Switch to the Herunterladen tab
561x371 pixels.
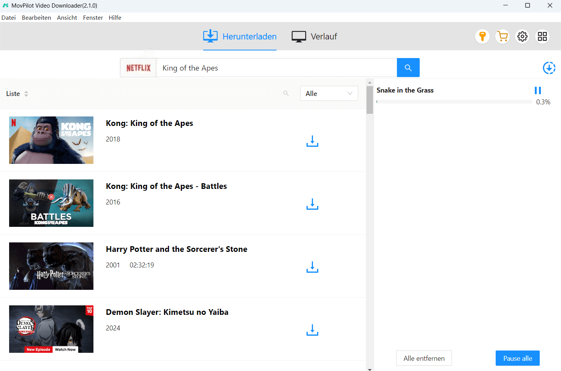[x=240, y=36]
